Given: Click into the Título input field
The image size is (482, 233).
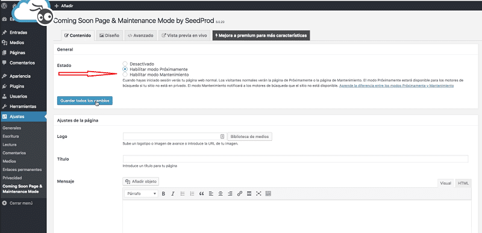Looking at the screenshot, I should [x=295, y=159].
